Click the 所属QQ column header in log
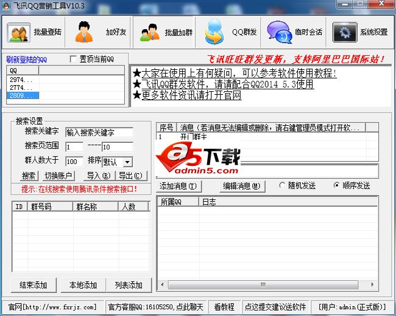The height and width of the screenshot is (316, 396). pos(178,202)
